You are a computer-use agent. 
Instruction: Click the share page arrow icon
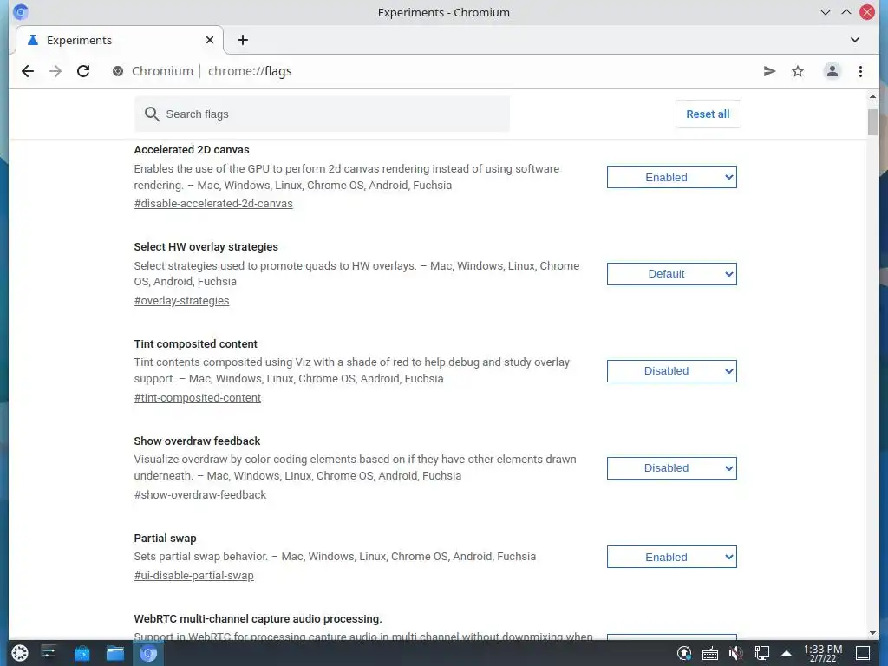pos(769,71)
